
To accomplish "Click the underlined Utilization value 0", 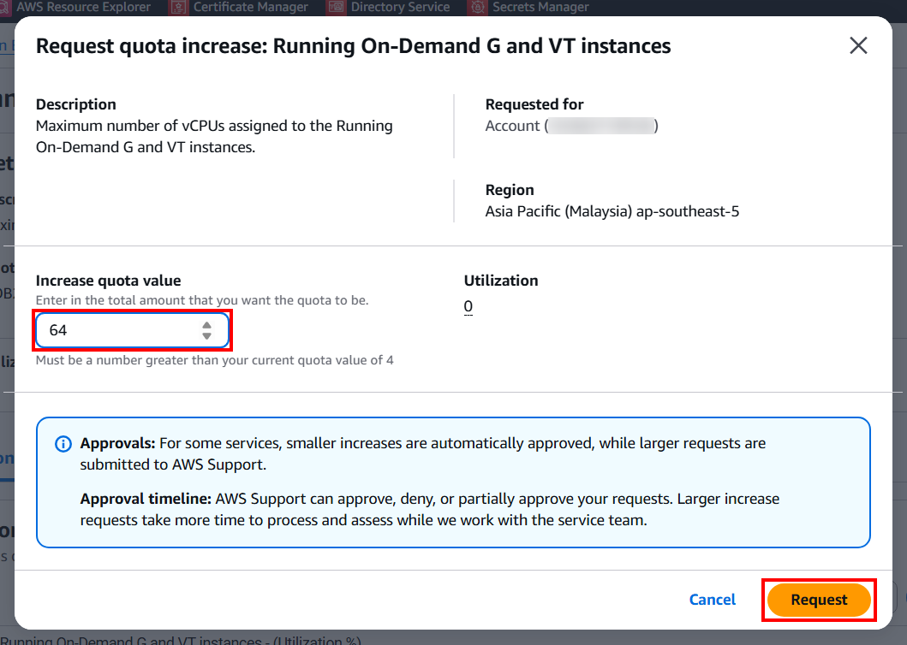I will click(468, 306).
